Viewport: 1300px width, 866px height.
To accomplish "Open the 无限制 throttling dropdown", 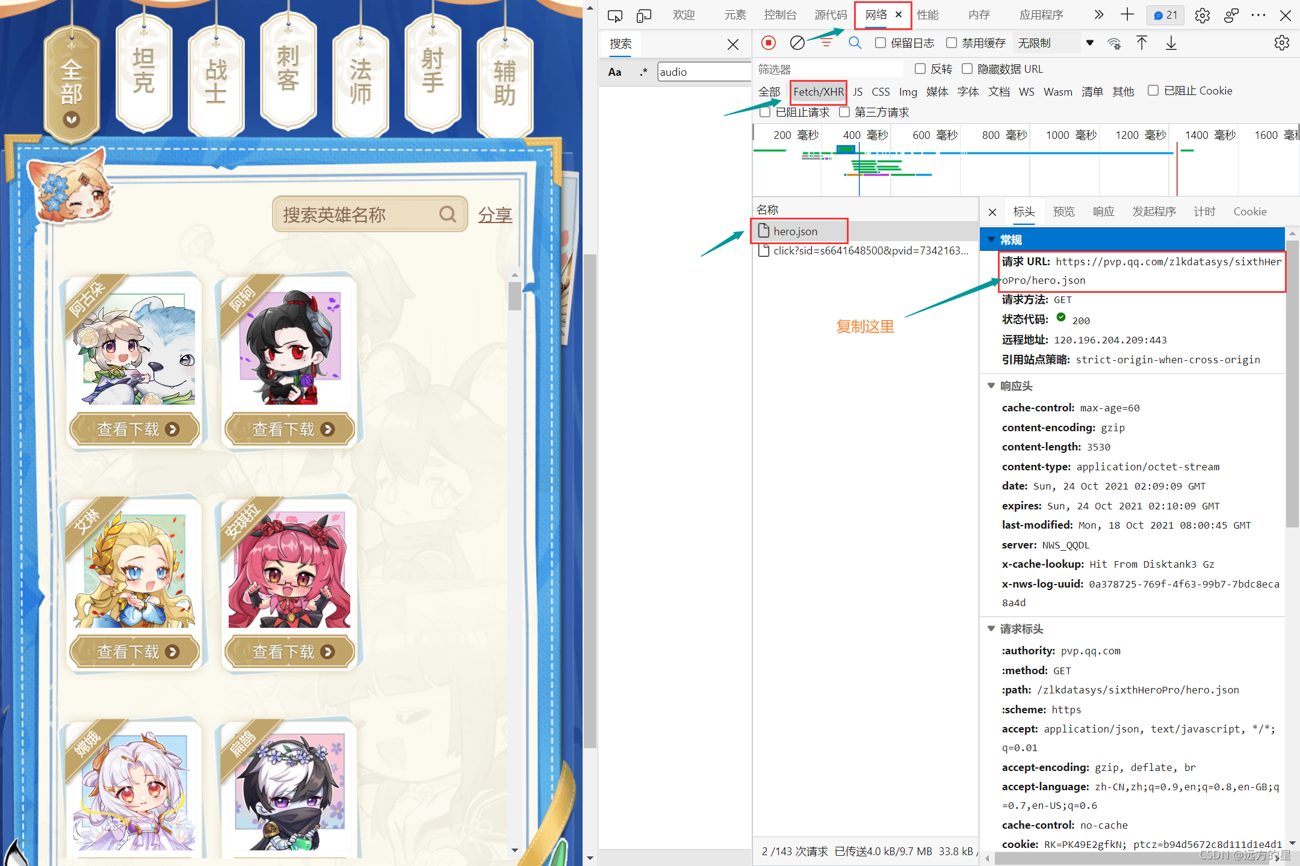I will [x=1055, y=43].
